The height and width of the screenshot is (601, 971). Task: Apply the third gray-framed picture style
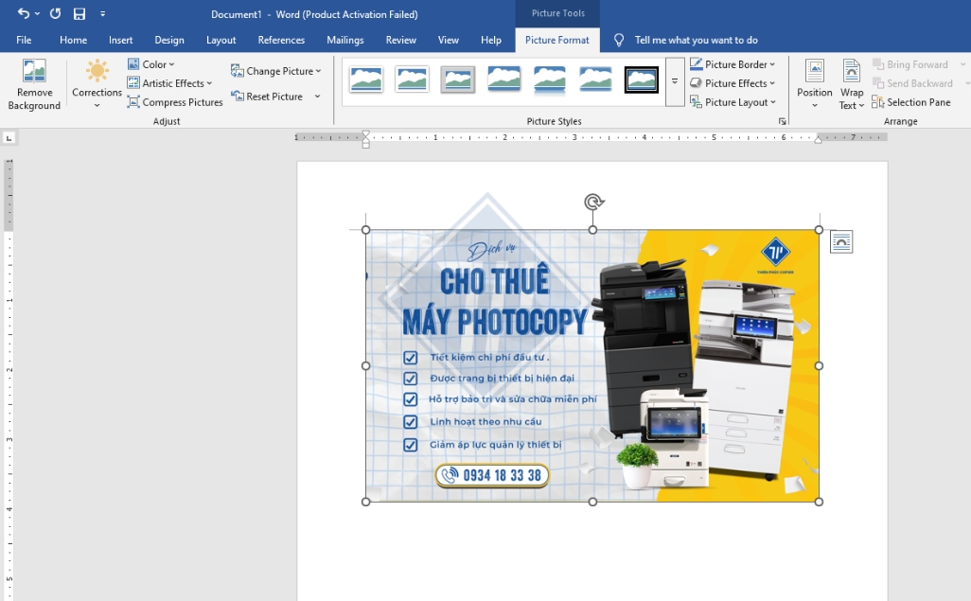point(458,80)
